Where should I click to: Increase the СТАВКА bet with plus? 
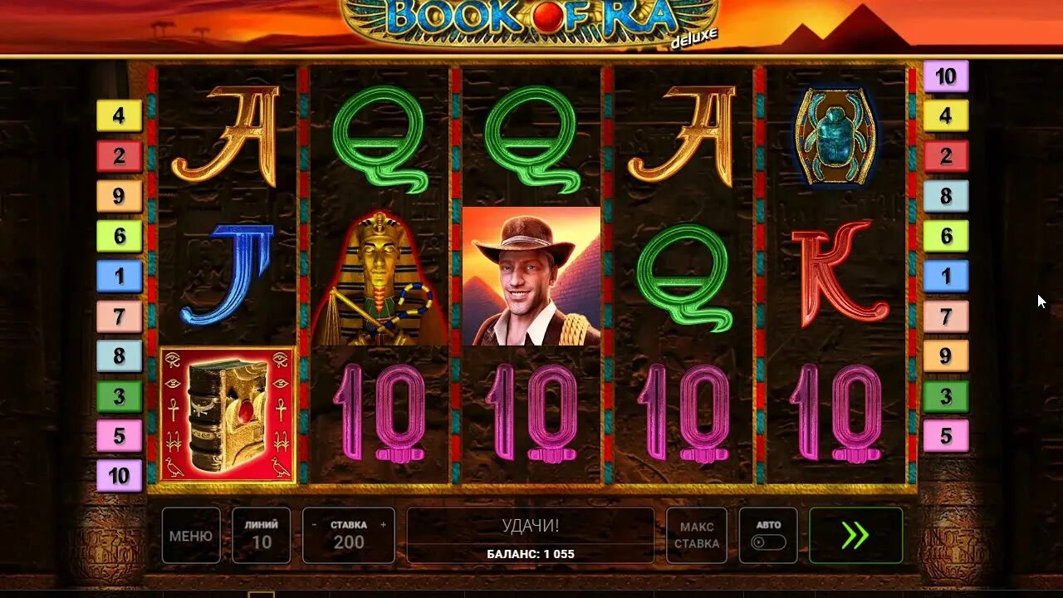[x=383, y=525]
